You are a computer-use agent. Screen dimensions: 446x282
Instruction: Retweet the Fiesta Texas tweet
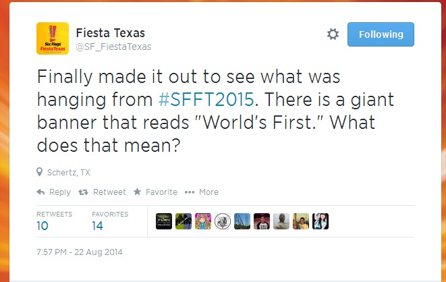[x=103, y=192]
